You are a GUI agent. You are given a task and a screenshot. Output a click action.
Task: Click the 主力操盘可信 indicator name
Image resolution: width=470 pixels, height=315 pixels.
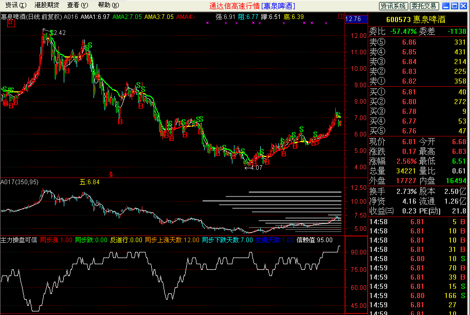click(19, 240)
